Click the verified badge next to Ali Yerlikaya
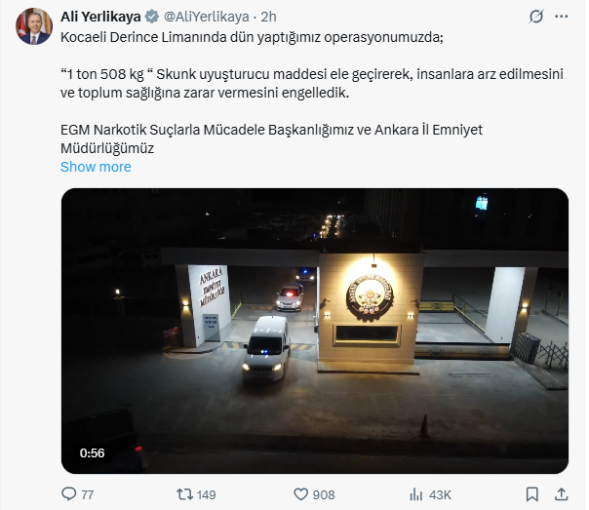The width and height of the screenshot is (589, 510). [152, 17]
